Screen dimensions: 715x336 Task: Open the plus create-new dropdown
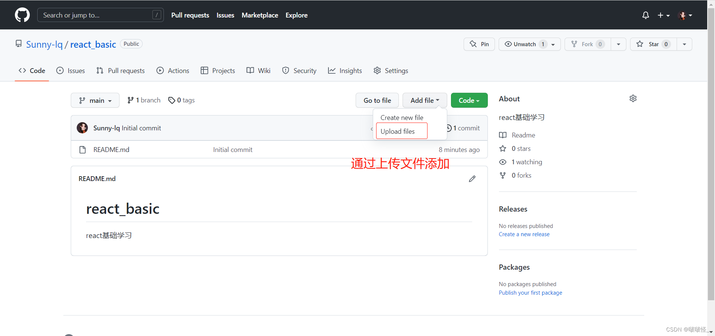coord(664,15)
